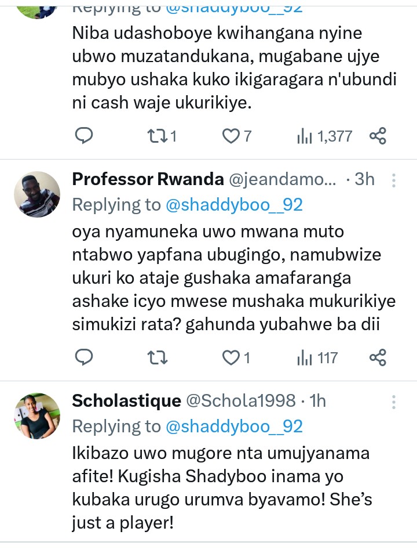Open Professor Rwanda's profile picture
This screenshot has height=553, width=417.
(x=37, y=194)
